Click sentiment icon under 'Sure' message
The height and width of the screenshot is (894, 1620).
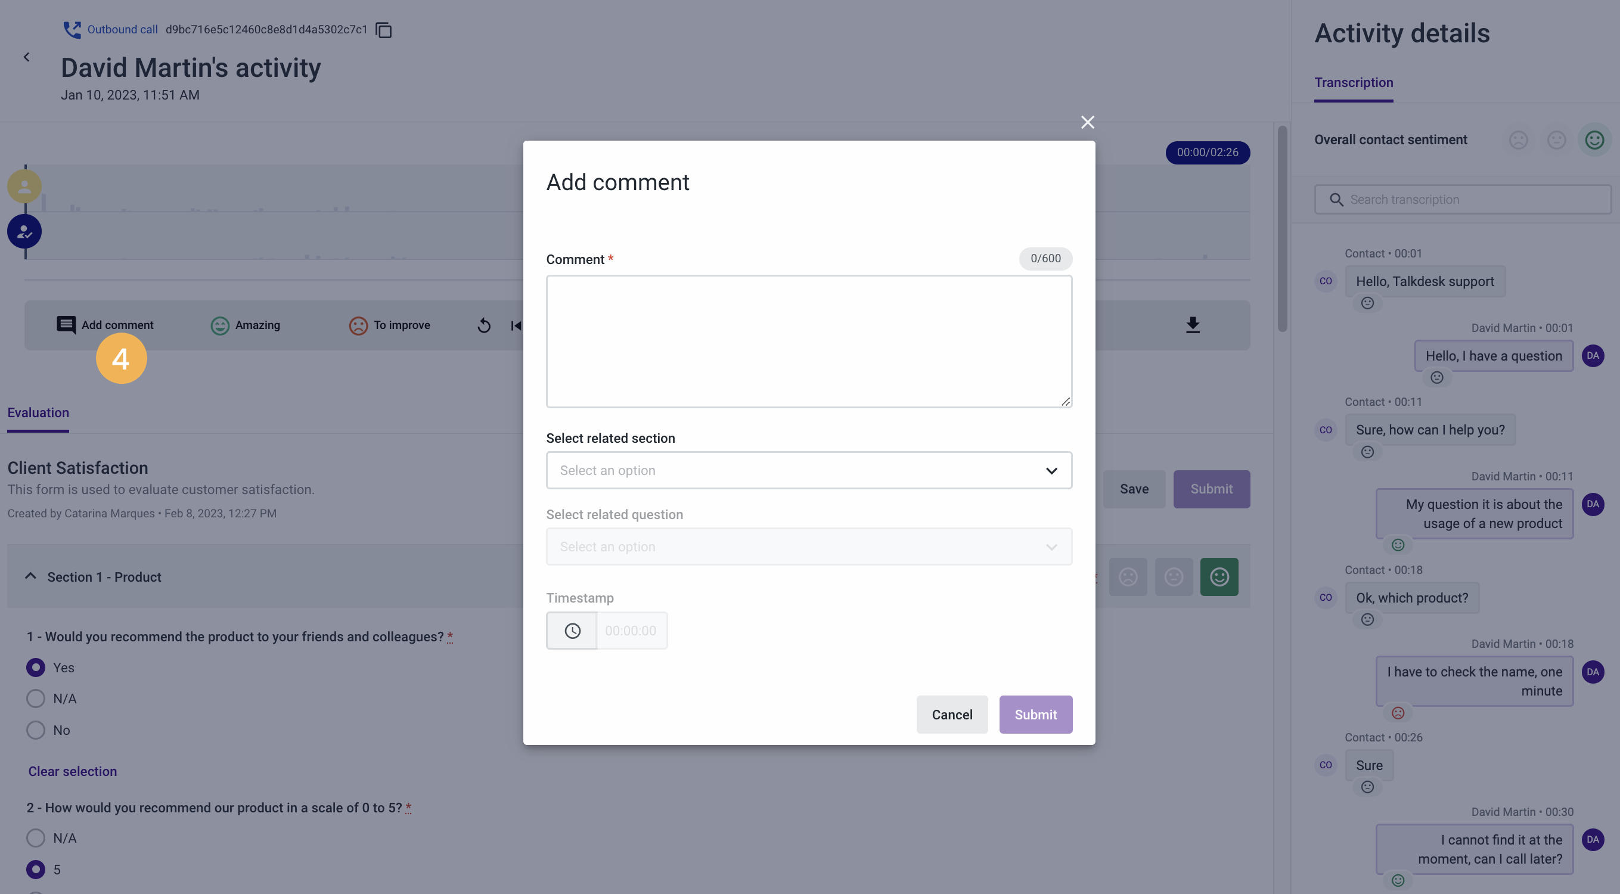tap(1367, 787)
